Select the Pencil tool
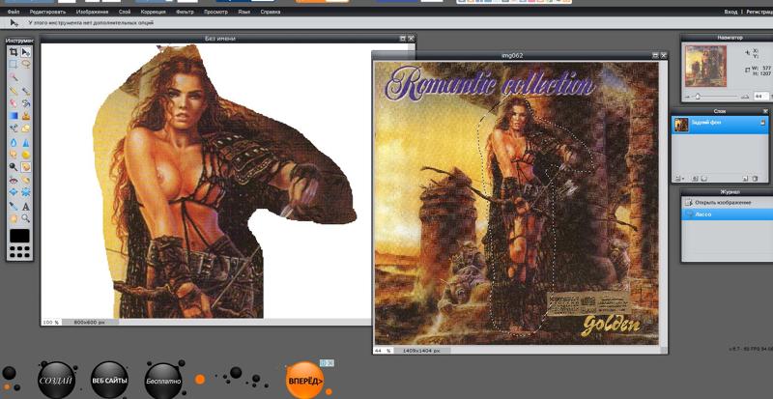This screenshot has width=773, height=399. click(x=14, y=90)
